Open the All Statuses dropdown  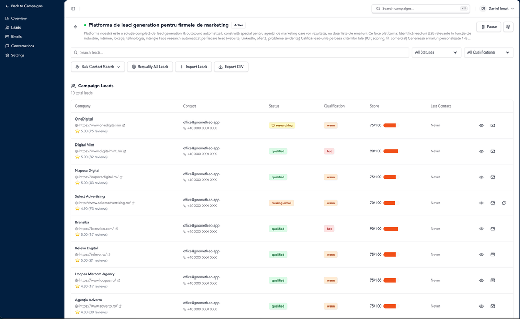(436, 52)
